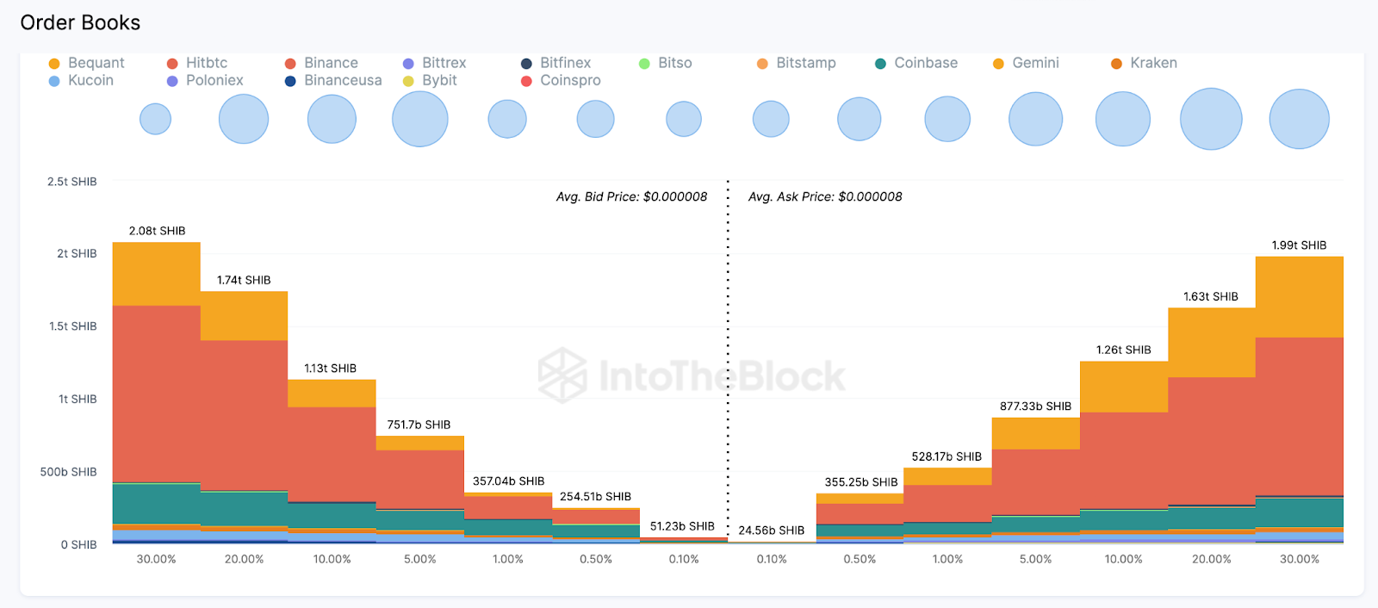Image resolution: width=1378 pixels, height=608 pixels.
Task: Toggle Kucoin legend entry
Action: (81, 80)
